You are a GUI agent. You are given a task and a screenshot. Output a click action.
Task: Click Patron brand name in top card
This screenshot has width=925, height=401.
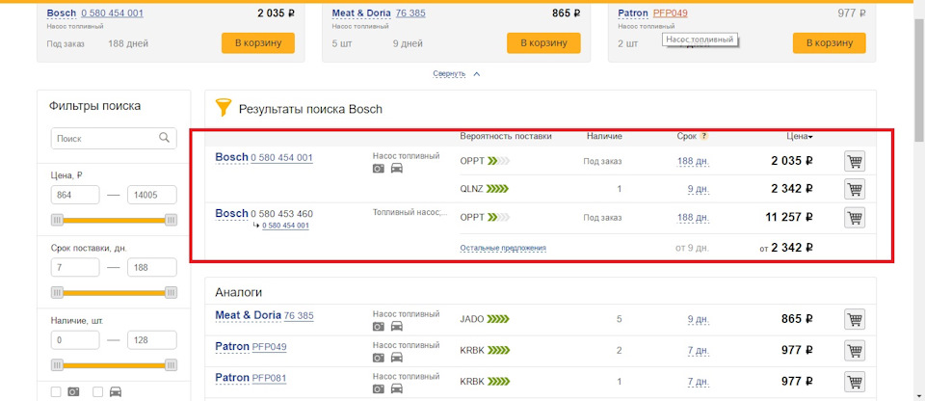click(633, 13)
